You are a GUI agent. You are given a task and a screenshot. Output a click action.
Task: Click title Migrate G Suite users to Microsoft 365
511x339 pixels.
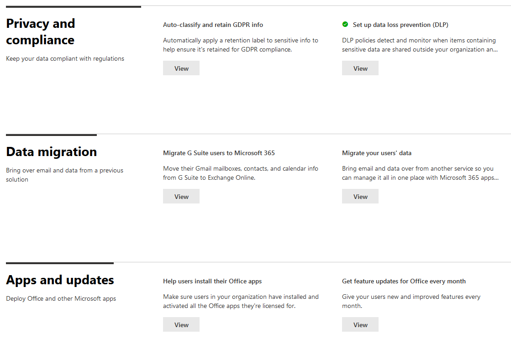pyautogui.click(x=219, y=153)
